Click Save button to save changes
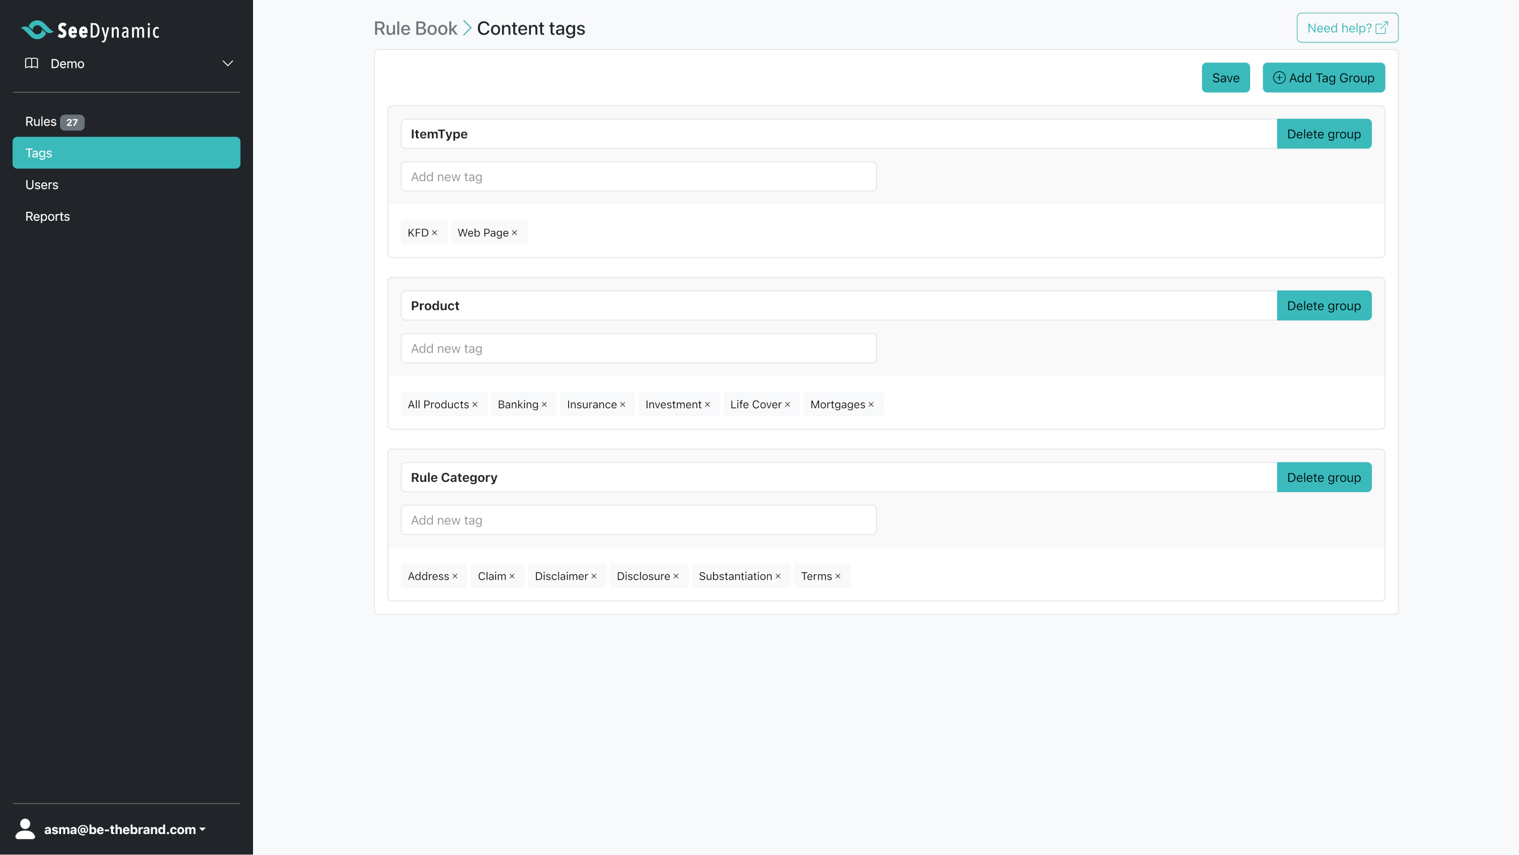 [1225, 76]
